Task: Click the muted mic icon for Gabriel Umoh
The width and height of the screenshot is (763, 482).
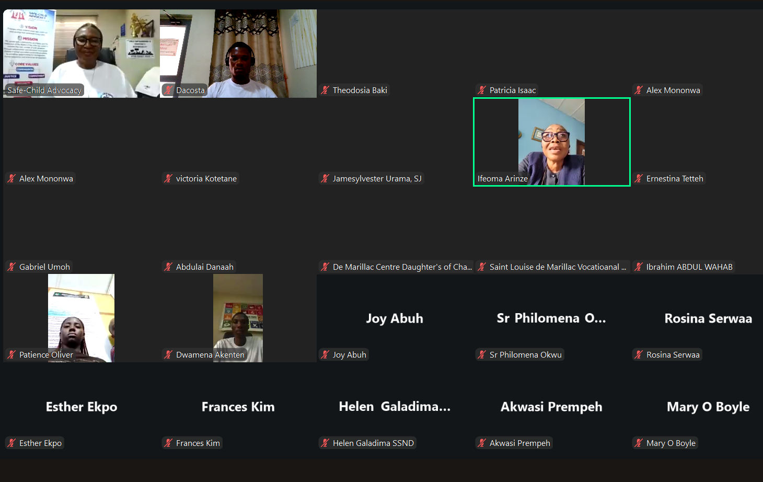Action: pos(11,267)
